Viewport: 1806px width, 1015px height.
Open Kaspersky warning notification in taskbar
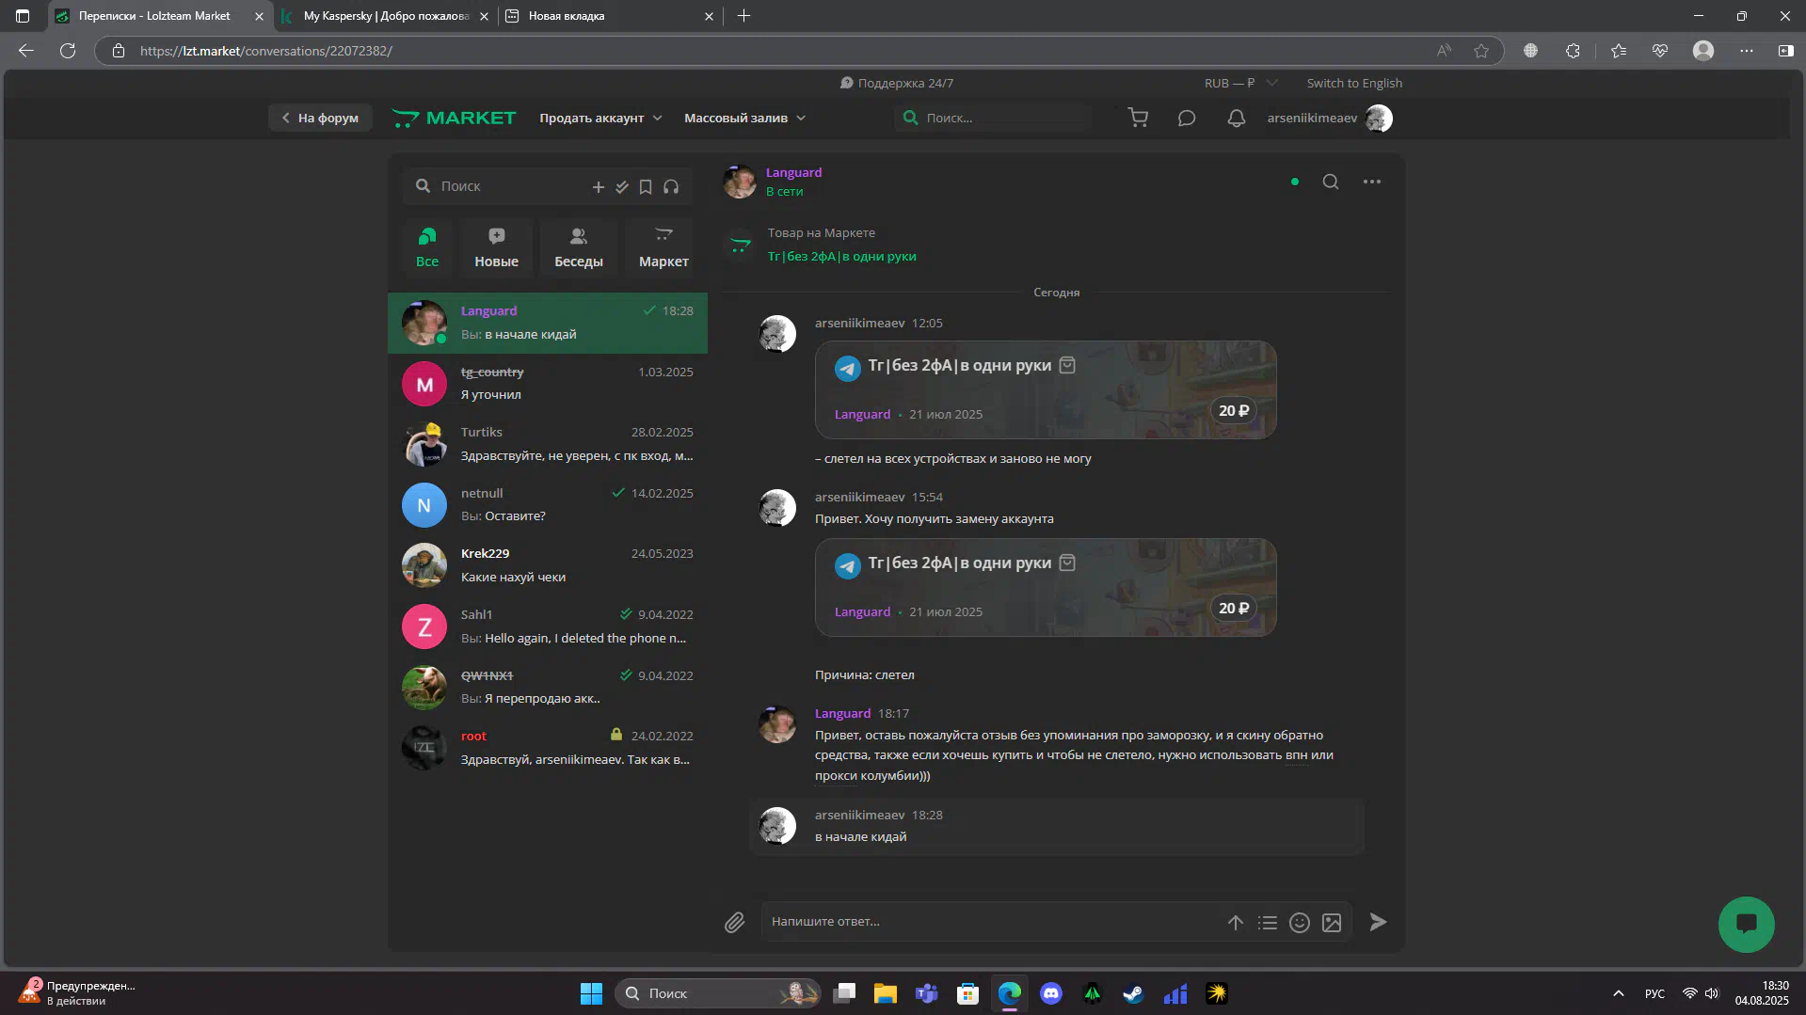(77, 993)
